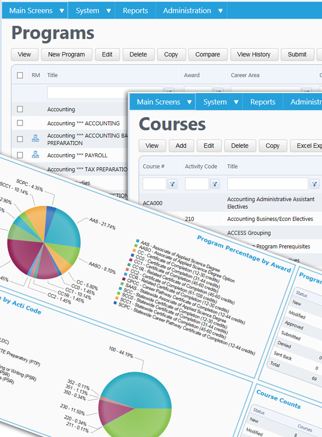Expand the Main Screens arrow in Programs window

tap(62, 11)
